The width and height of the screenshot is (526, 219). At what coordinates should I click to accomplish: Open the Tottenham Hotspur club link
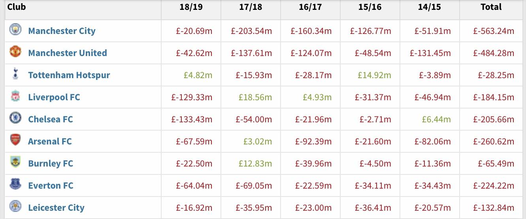click(x=69, y=75)
